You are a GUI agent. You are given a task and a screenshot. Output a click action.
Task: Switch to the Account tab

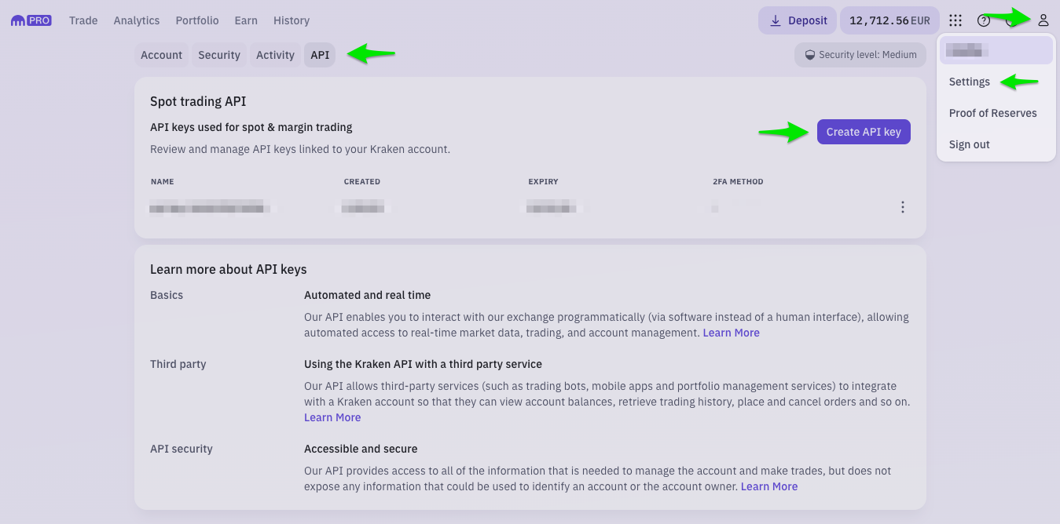(x=162, y=55)
